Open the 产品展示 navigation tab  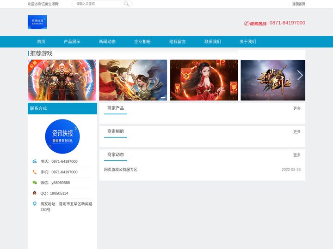72,41
